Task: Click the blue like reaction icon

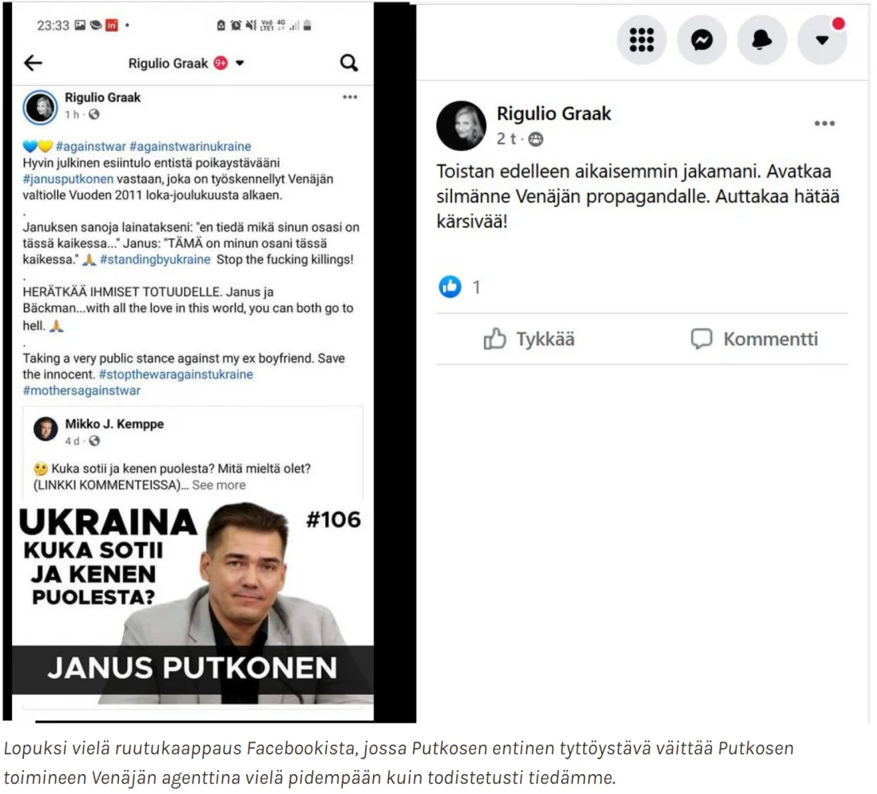Action: (450, 287)
